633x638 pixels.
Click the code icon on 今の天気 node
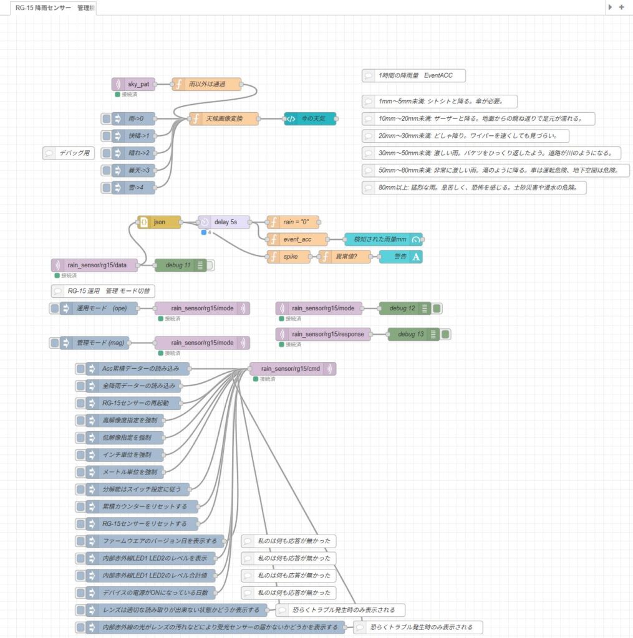point(291,118)
